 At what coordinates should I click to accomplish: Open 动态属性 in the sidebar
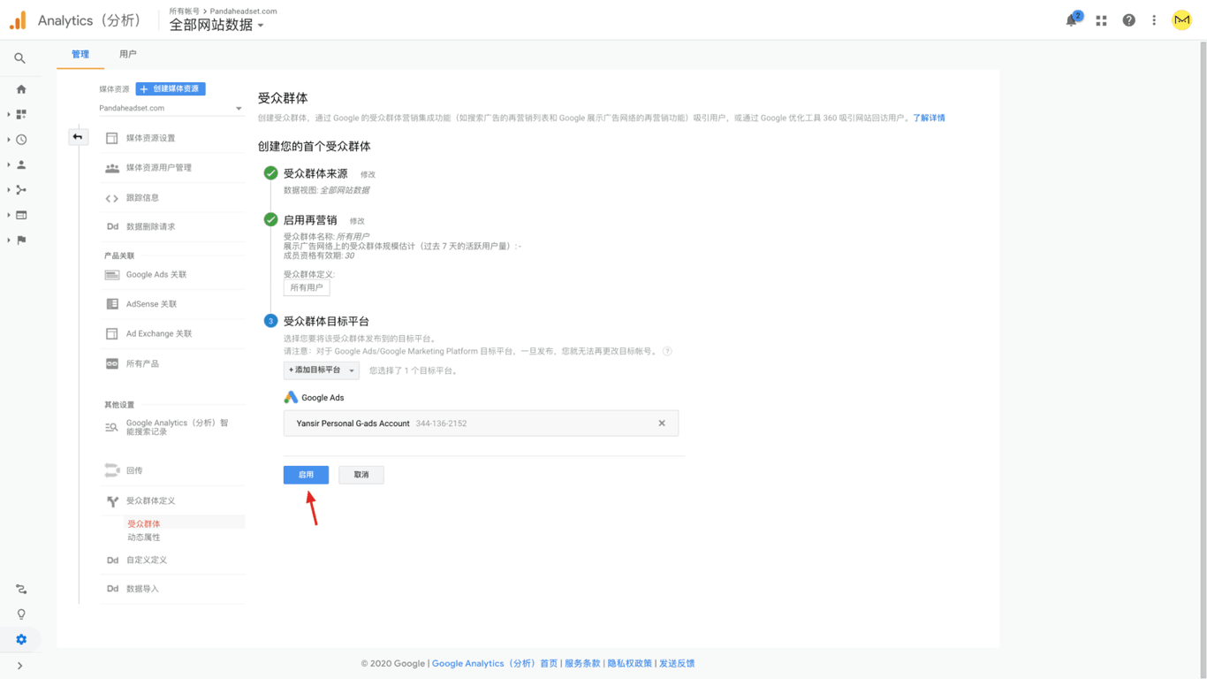coord(144,538)
